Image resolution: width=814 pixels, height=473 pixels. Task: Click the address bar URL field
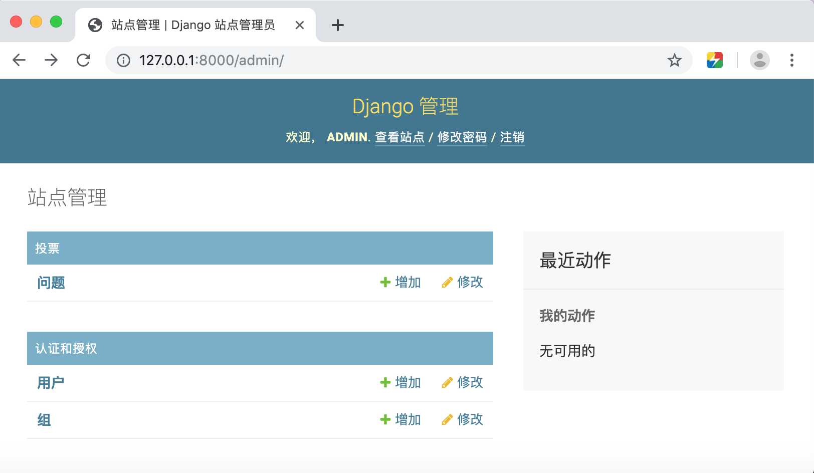point(398,60)
